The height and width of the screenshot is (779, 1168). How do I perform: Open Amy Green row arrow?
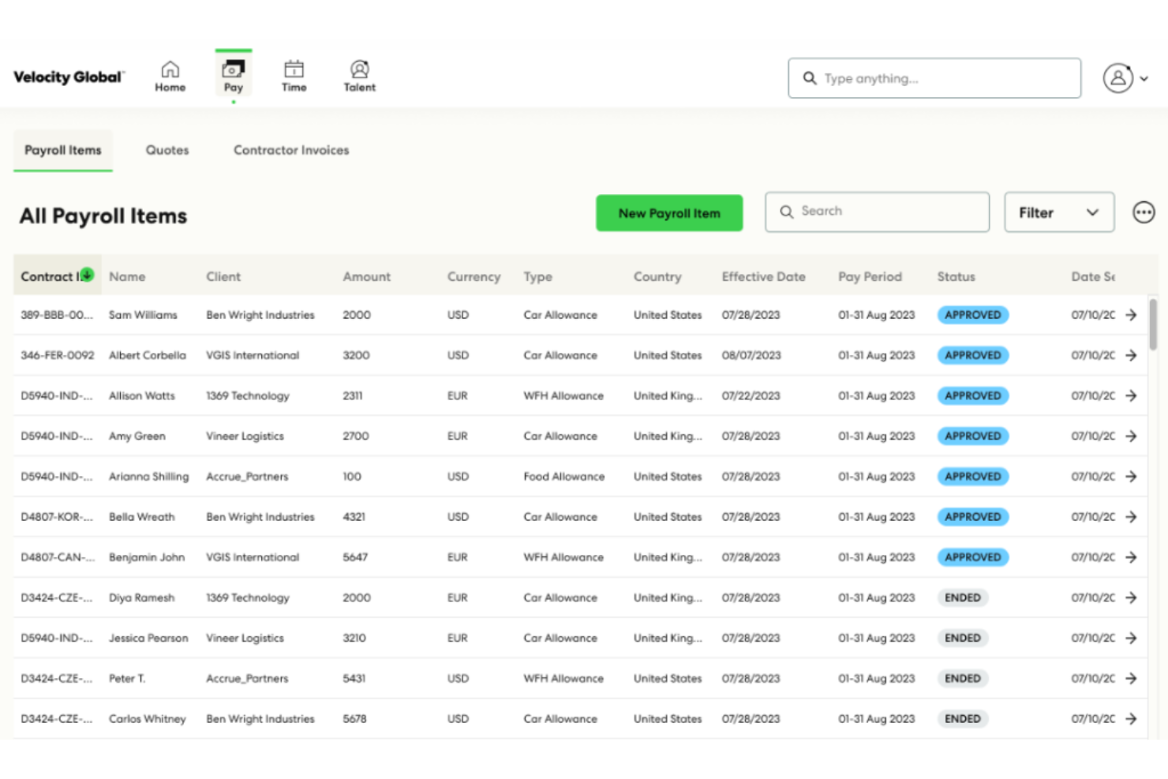point(1131,436)
